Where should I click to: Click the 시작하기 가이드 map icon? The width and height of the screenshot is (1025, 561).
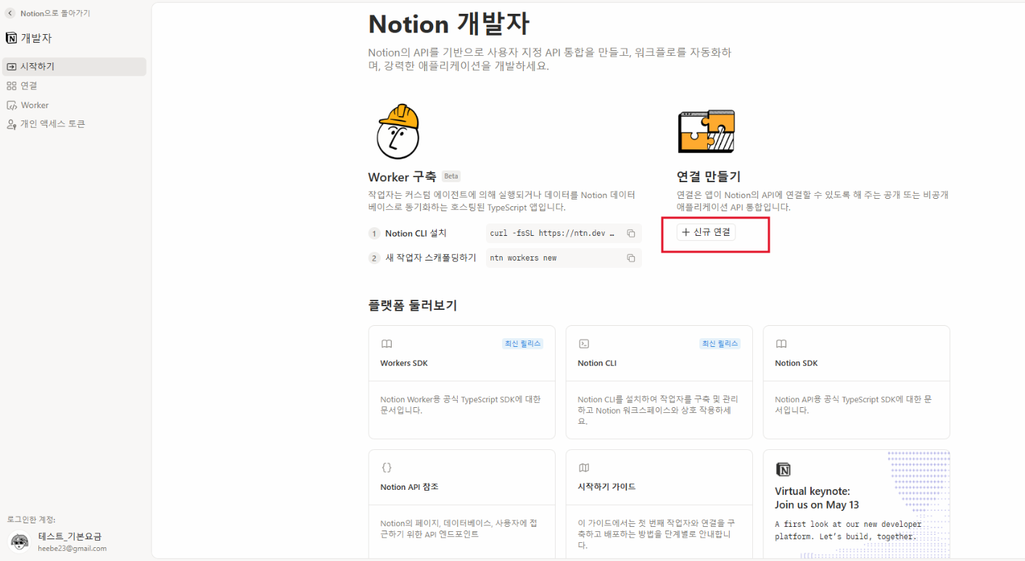584,468
